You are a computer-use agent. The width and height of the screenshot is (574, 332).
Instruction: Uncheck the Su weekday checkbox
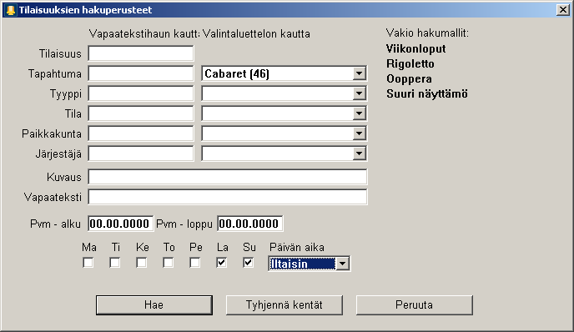tap(248, 263)
